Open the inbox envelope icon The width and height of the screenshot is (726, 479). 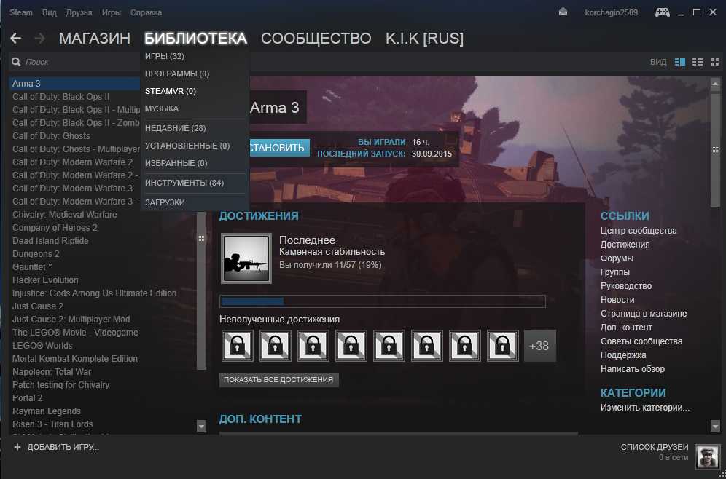click(x=563, y=12)
